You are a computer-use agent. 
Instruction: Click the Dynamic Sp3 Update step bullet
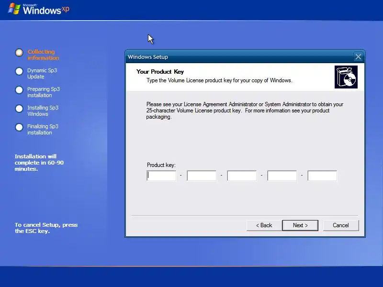pyautogui.click(x=19, y=71)
